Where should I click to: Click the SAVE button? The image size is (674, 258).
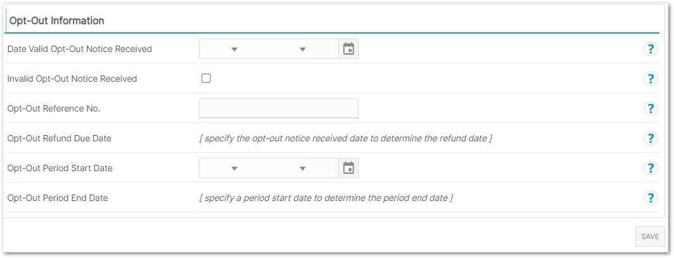650,236
